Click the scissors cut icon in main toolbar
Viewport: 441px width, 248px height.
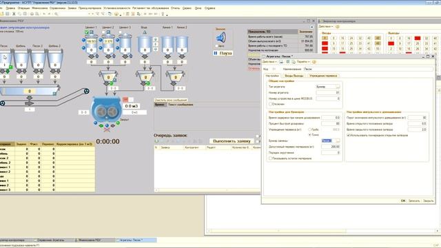point(14,14)
